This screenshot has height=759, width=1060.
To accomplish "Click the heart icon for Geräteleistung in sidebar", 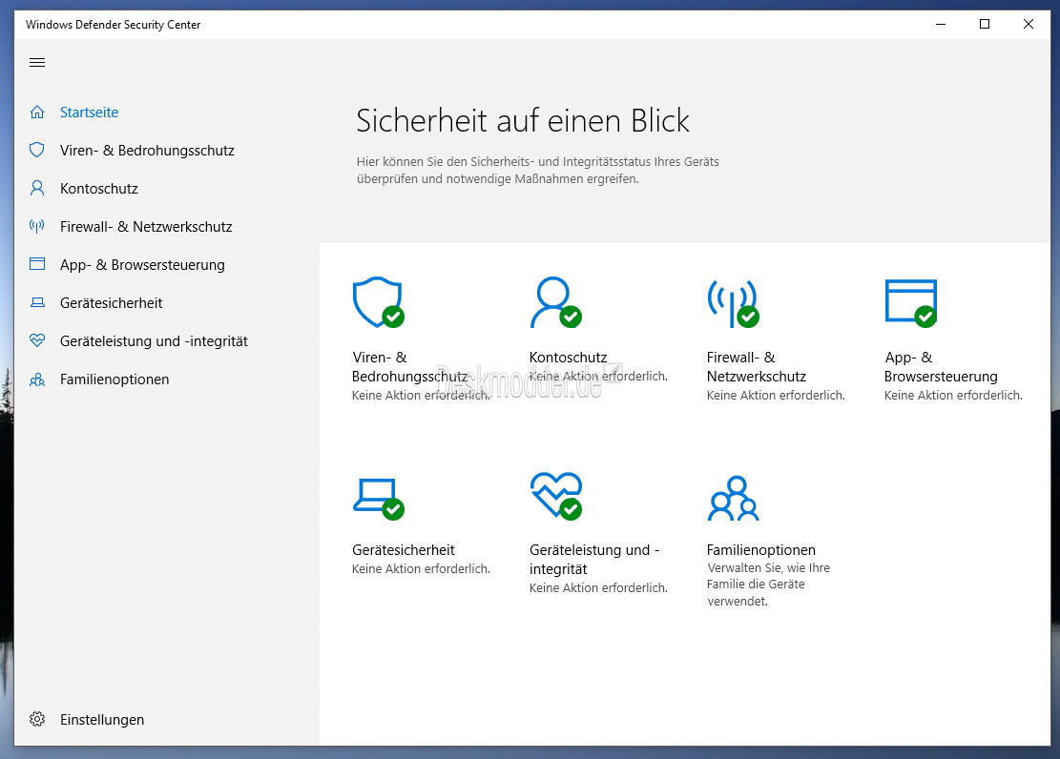I will click(x=37, y=340).
